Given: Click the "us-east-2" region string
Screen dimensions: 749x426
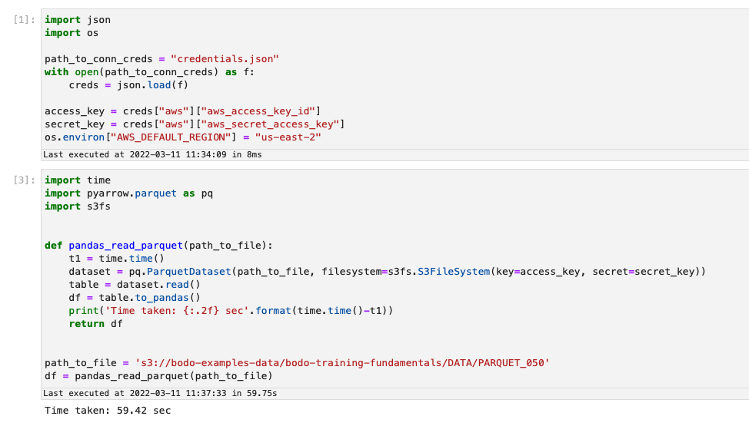Looking at the screenshot, I should (x=288, y=137).
